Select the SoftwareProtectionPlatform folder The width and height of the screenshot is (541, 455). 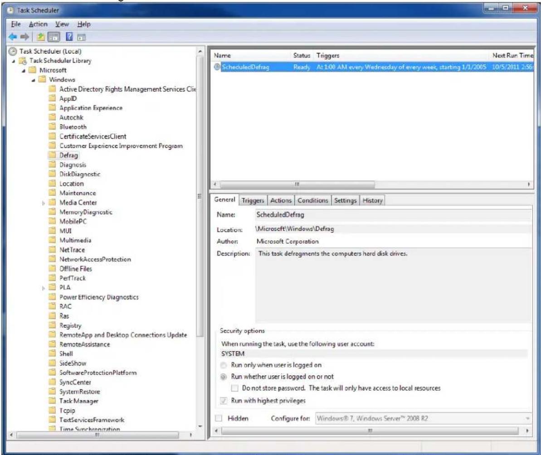98,373
